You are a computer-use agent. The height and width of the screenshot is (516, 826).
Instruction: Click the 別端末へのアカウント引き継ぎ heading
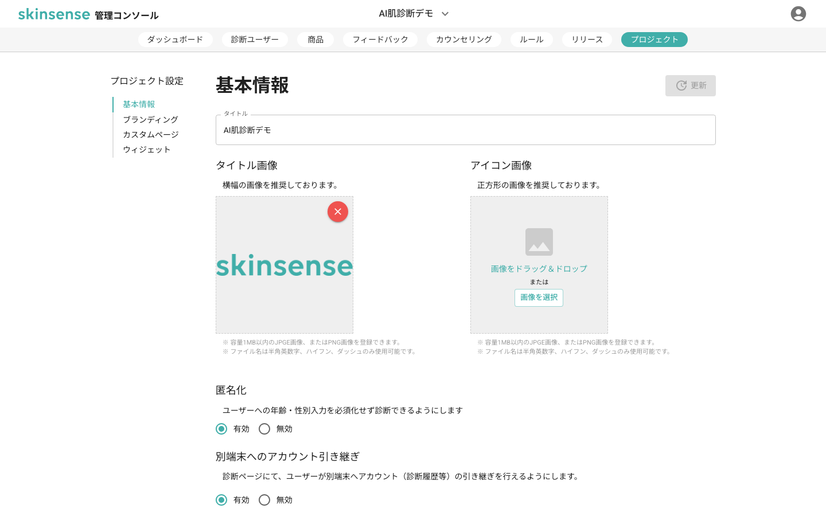[x=288, y=457]
